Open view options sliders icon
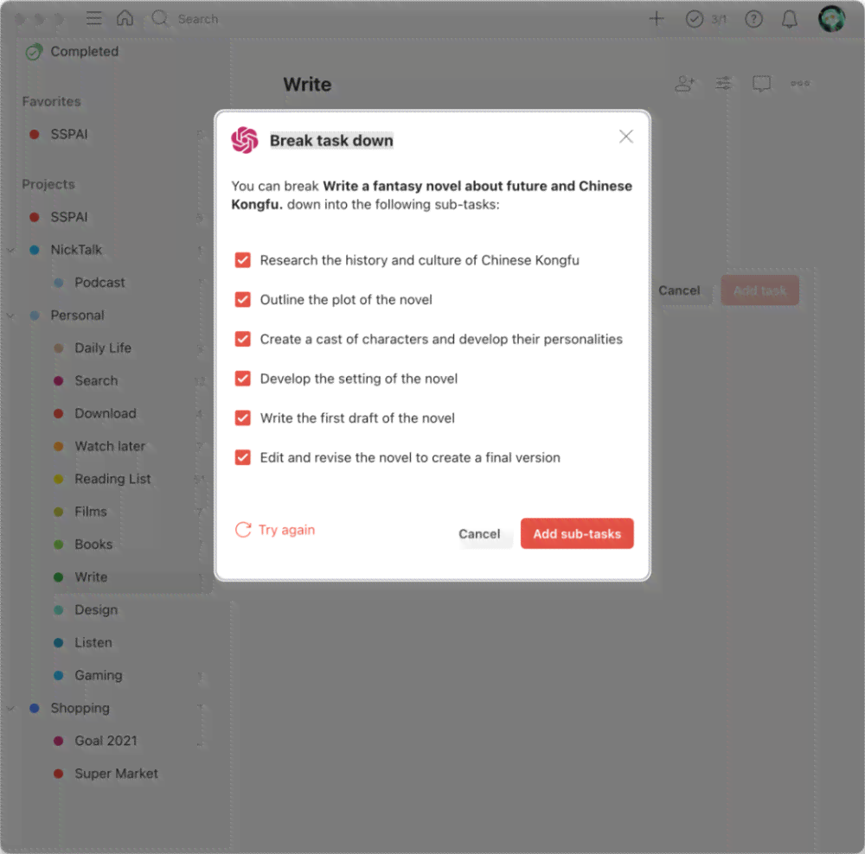The width and height of the screenshot is (865, 854). (723, 84)
